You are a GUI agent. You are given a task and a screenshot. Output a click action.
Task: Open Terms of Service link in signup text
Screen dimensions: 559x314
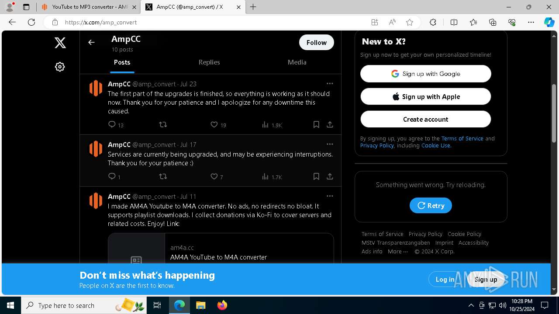[462, 139]
